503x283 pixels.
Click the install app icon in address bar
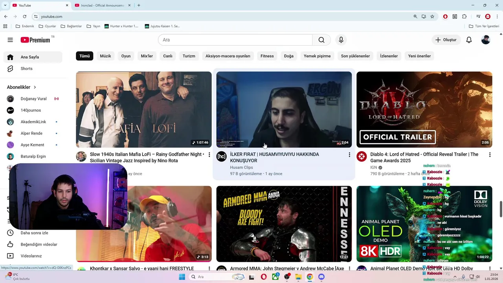(424, 17)
